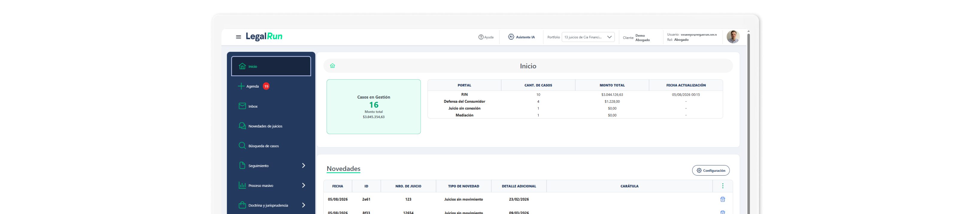This screenshot has width=958, height=214.
Task: Click the $1.228,00 amount cell
Action: (612, 101)
